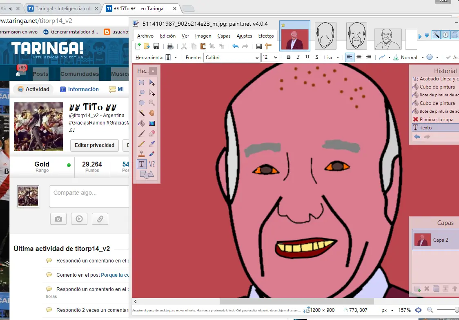
Task: Open the Efectos menu
Action: [x=266, y=36]
